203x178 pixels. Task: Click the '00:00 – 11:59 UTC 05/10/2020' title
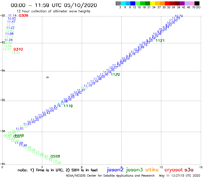pyautogui.click(x=54, y=5)
